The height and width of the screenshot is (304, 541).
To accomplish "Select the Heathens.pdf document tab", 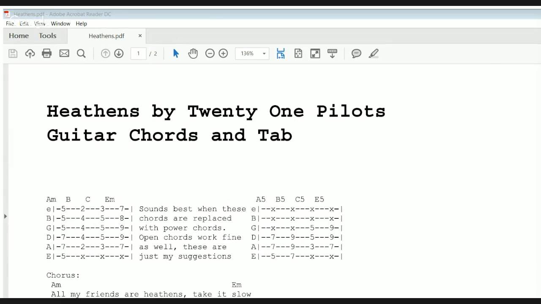I will coord(107,36).
